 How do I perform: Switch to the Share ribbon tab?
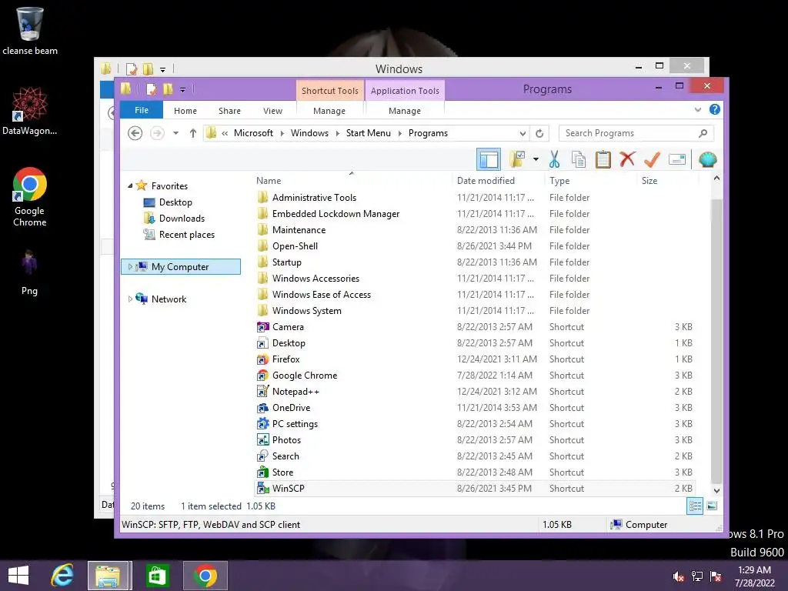(x=229, y=111)
